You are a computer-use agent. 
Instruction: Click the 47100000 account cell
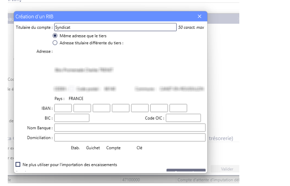click(x=132, y=180)
